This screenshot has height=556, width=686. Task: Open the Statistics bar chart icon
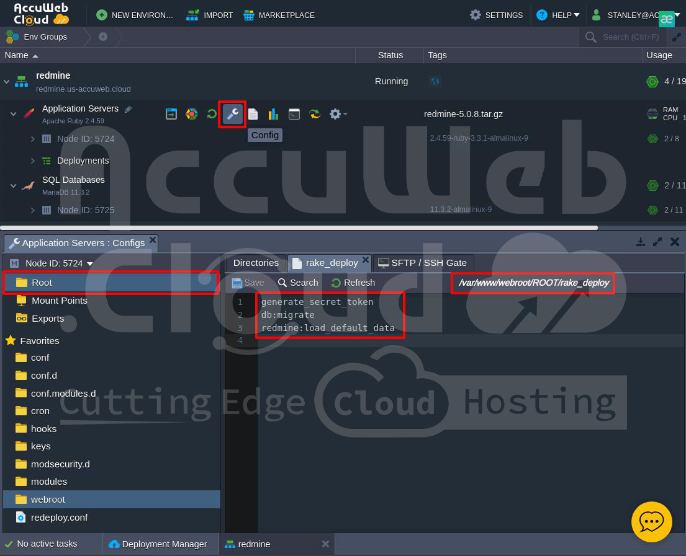[x=273, y=114]
